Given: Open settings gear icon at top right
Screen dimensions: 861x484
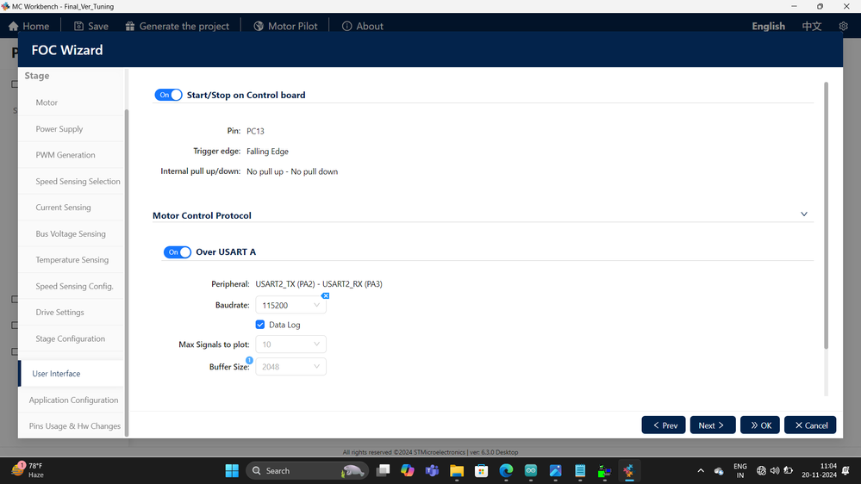Looking at the screenshot, I should point(844,27).
